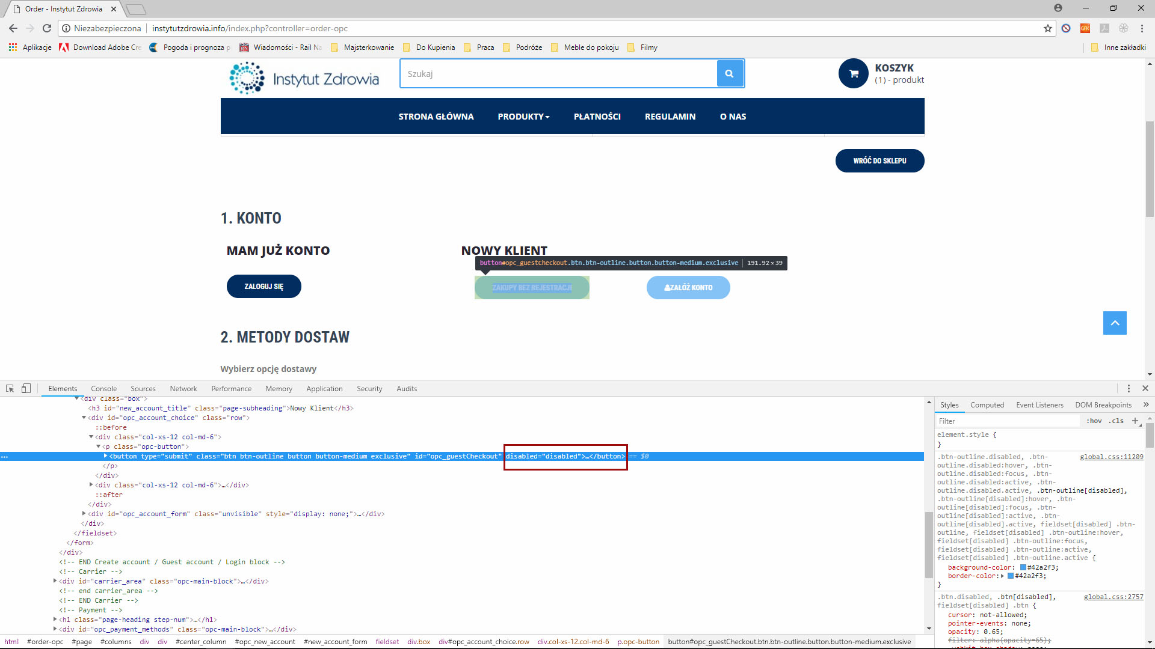Open the DevTools three-dot customize menu
Image resolution: width=1155 pixels, height=649 pixels.
click(x=1129, y=389)
